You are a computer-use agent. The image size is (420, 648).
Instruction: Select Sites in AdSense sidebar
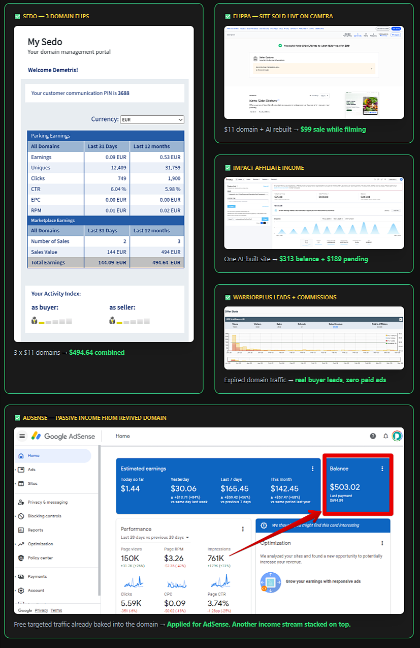33,483
